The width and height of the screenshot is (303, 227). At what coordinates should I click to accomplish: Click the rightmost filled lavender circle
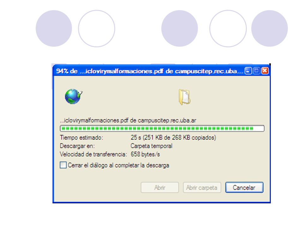click(x=269, y=28)
